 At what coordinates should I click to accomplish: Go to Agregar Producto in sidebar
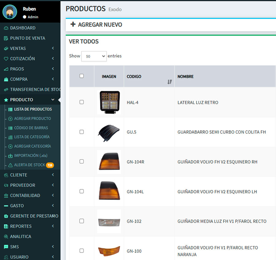pyautogui.click(x=32, y=119)
